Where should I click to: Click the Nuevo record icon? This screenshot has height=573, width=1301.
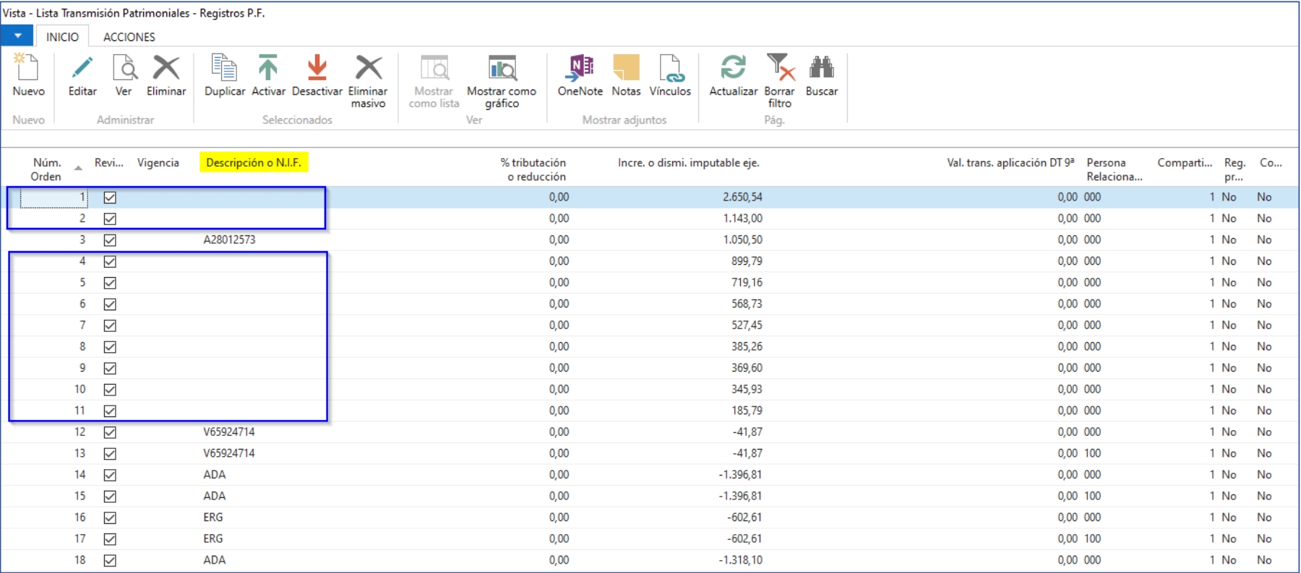point(27,67)
